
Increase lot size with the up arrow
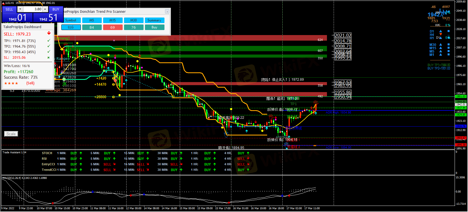pyautogui.click(x=45, y=9)
